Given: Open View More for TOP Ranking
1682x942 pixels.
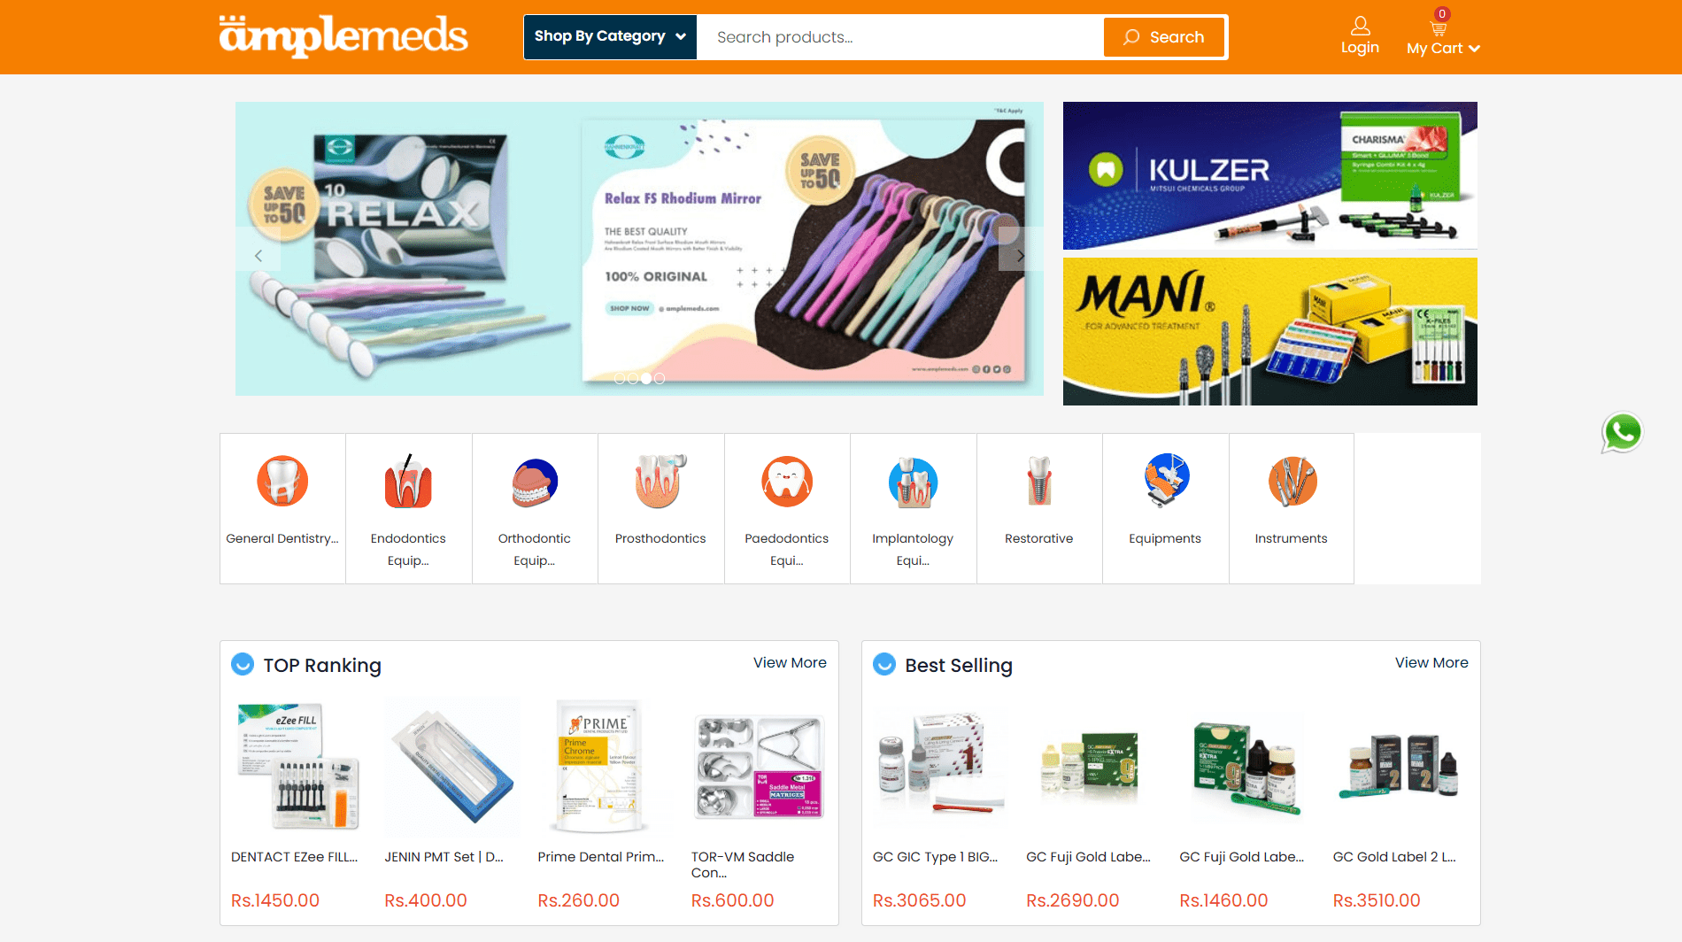Looking at the screenshot, I should 790,662.
